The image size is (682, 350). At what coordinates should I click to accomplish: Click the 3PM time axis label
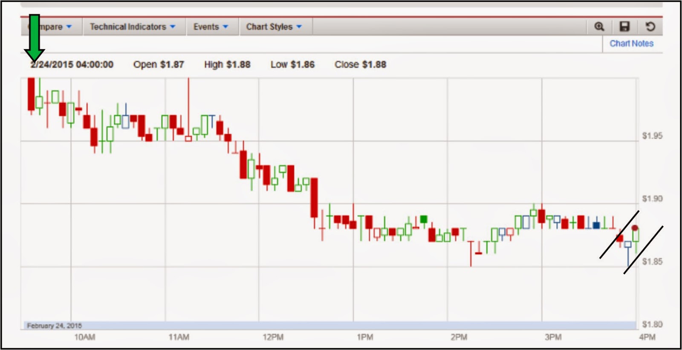coord(553,337)
